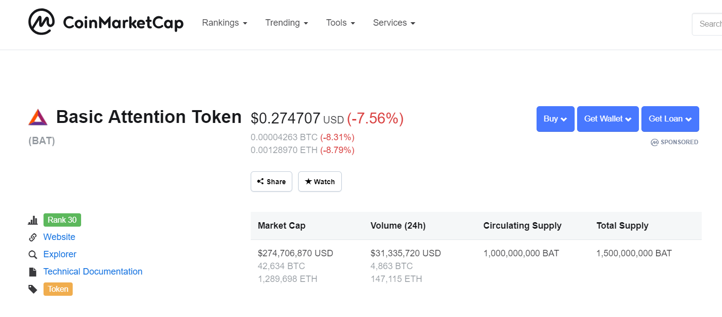Click the CoinMarketCap logo icon
Viewport: 722px width, 317px height.
click(x=41, y=22)
